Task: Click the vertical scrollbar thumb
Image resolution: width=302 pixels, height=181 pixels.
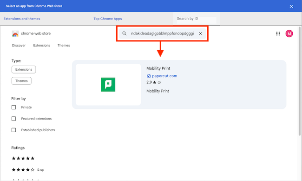Action: coord(300,81)
